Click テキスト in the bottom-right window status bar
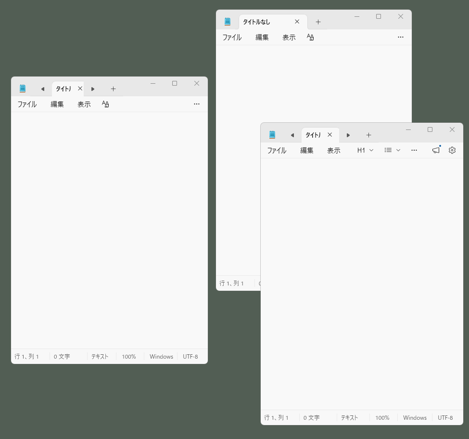 click(x=349, y=418)
